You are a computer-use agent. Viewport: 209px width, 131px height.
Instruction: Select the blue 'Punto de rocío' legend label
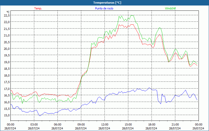[104, 8]
